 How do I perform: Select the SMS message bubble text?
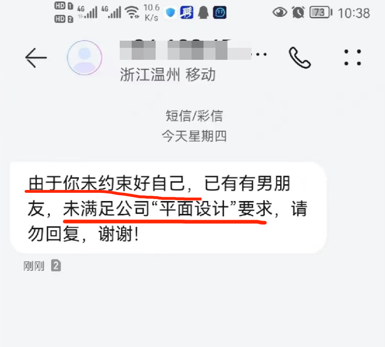168,208
